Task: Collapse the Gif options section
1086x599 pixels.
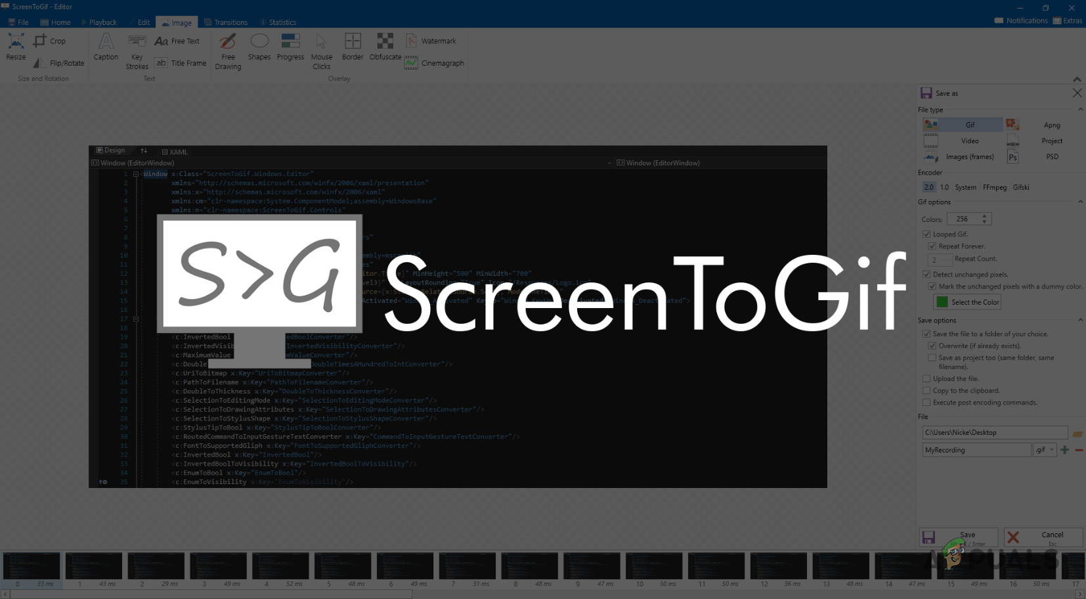Action: 1079,202
